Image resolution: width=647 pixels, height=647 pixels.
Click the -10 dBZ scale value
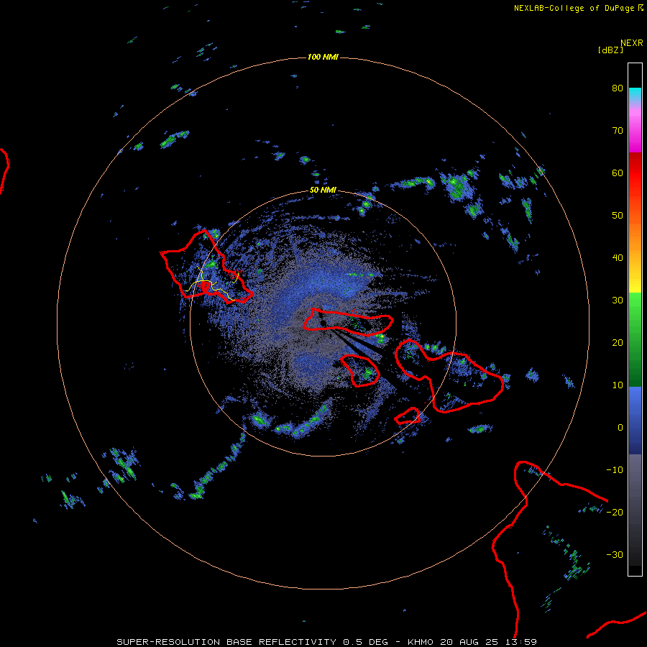click(x=615, y=470)
